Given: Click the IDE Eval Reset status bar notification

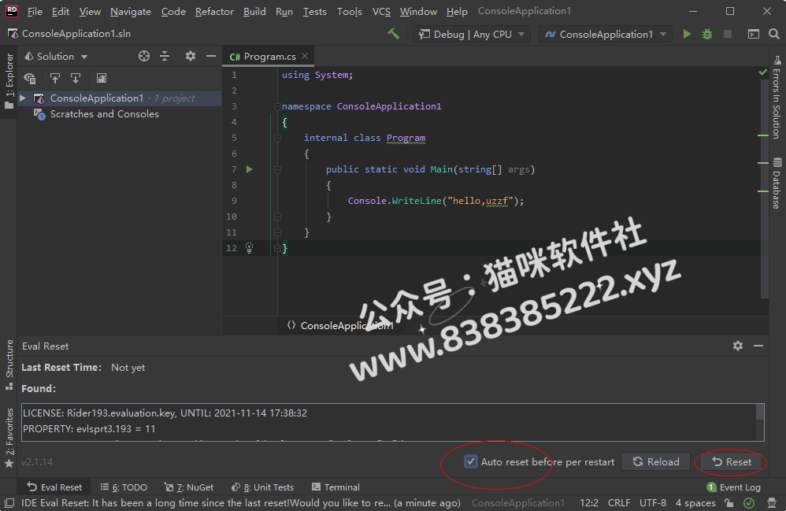Looking at the screenshot, I should pos(241,503).
